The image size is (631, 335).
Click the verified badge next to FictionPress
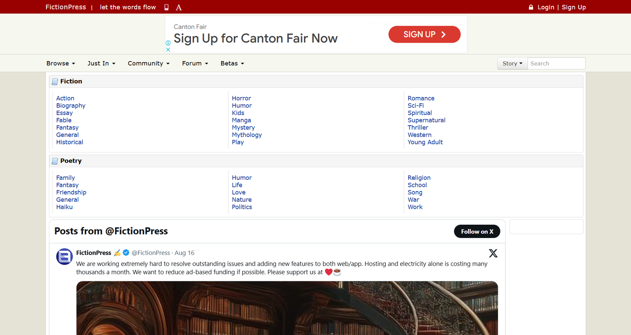[x=126, y=253]
